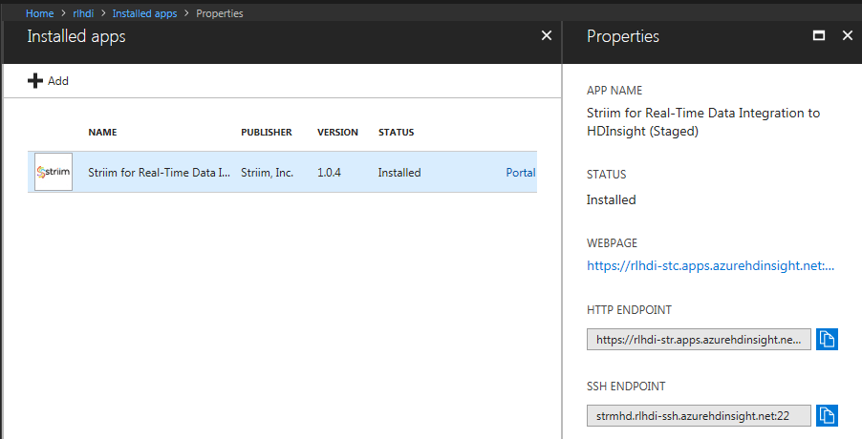
Task: Go to Home in breadcrumb
Action: point(39,13)
